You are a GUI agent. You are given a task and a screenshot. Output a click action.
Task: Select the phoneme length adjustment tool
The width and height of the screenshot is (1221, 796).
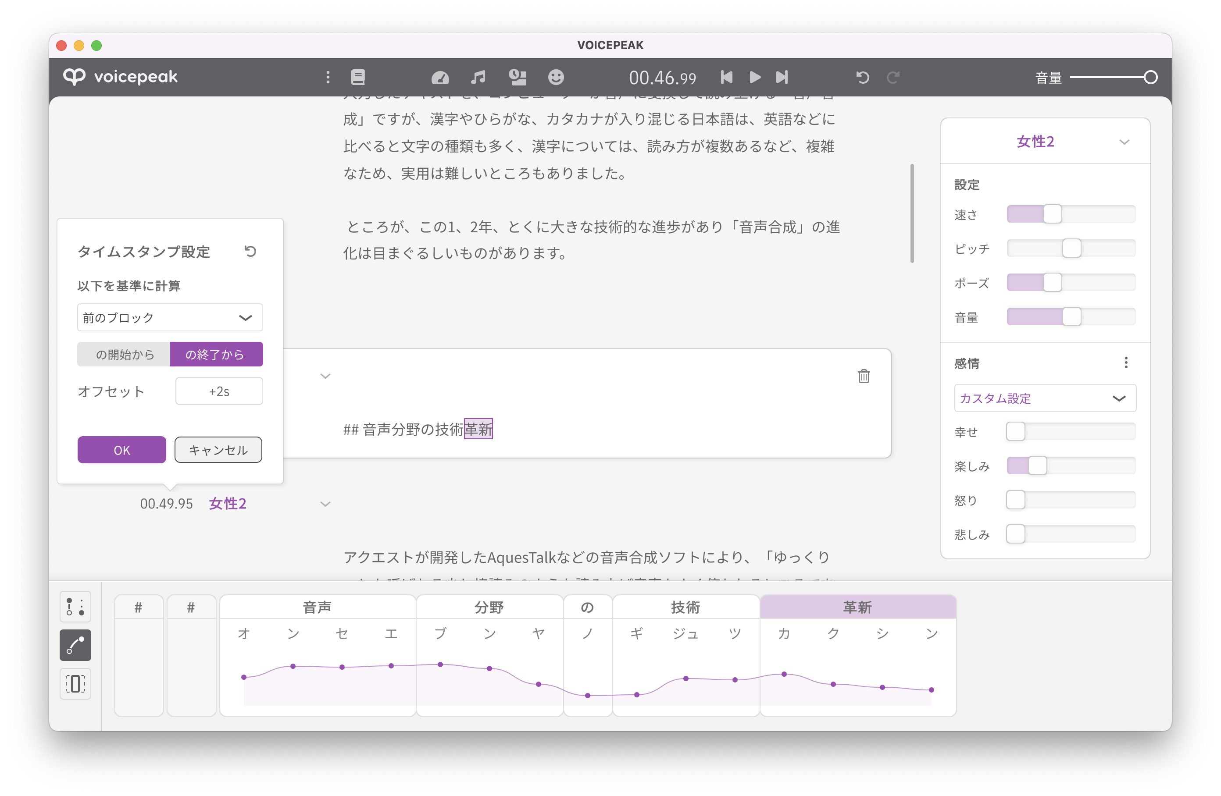click(x=75, y=684)
